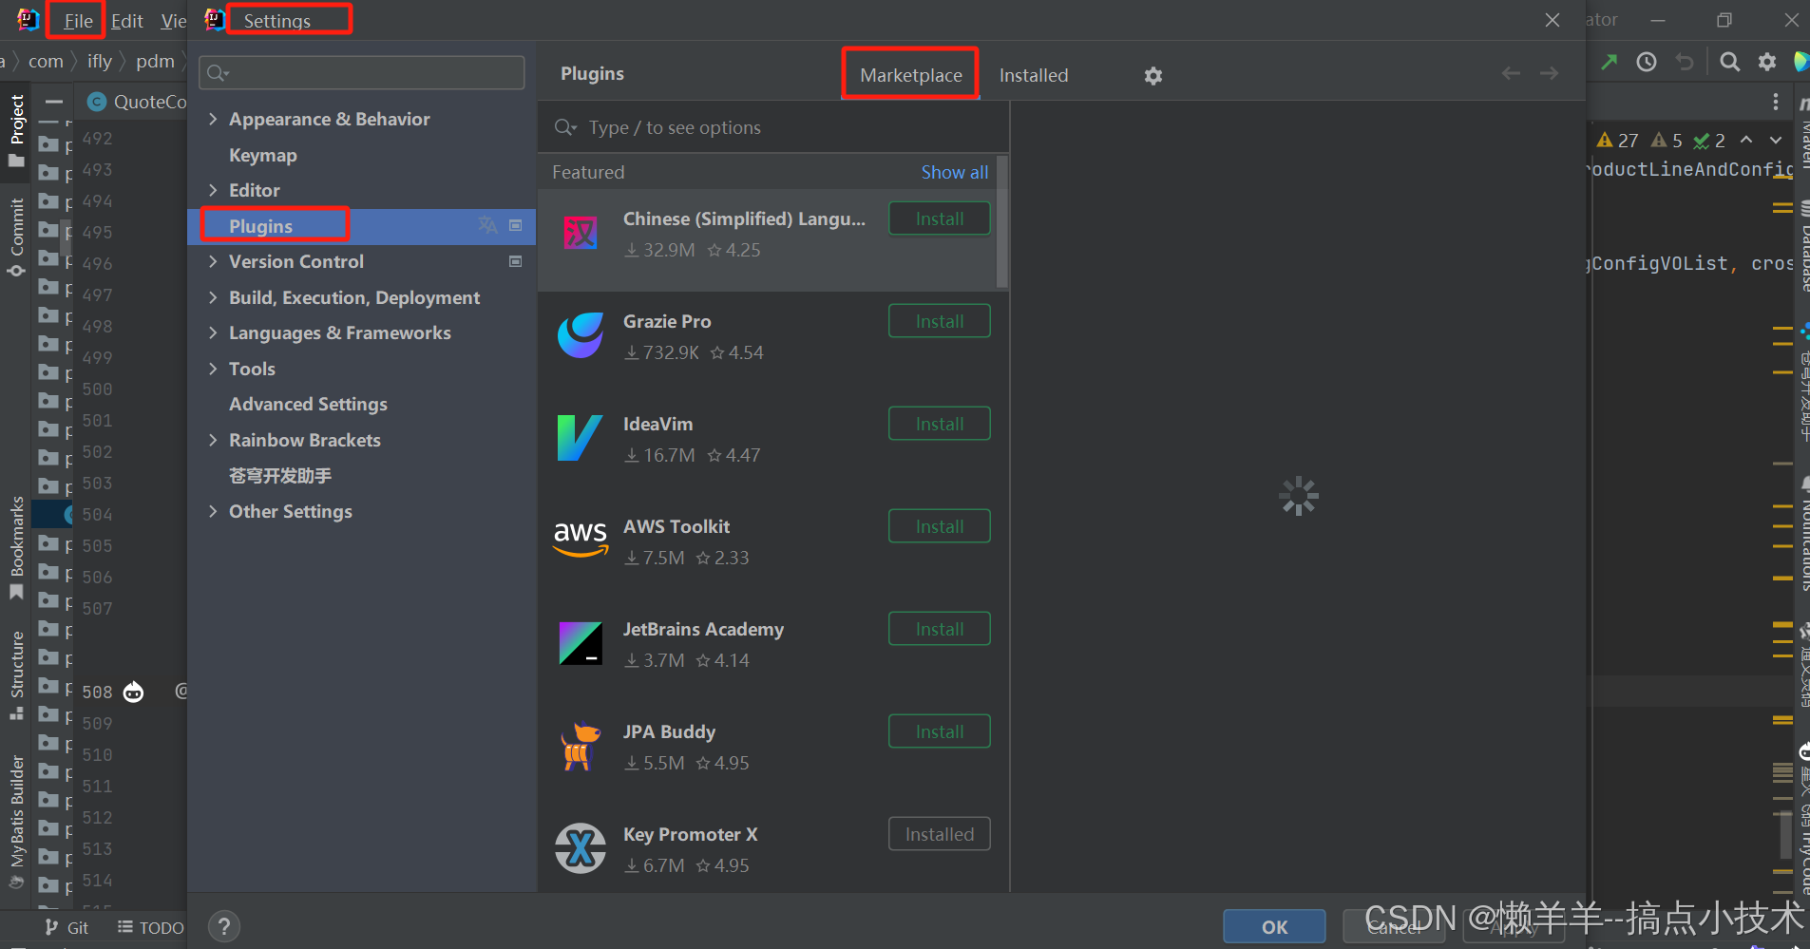Install the Grazie Pro plugin
The image size is (1810, 949).
[x=940, y=321]
